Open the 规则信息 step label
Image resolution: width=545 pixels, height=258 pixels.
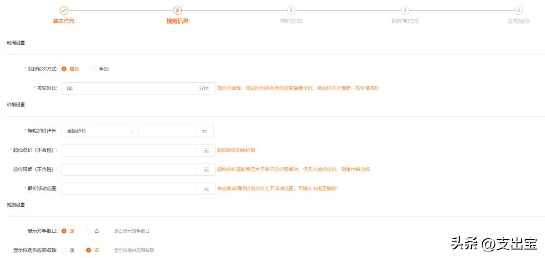177,21
